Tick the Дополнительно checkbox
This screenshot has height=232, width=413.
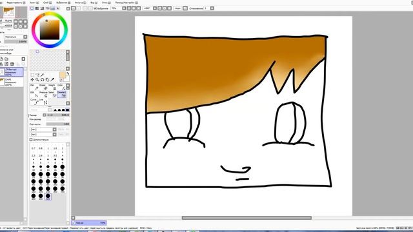click(31, 140)
